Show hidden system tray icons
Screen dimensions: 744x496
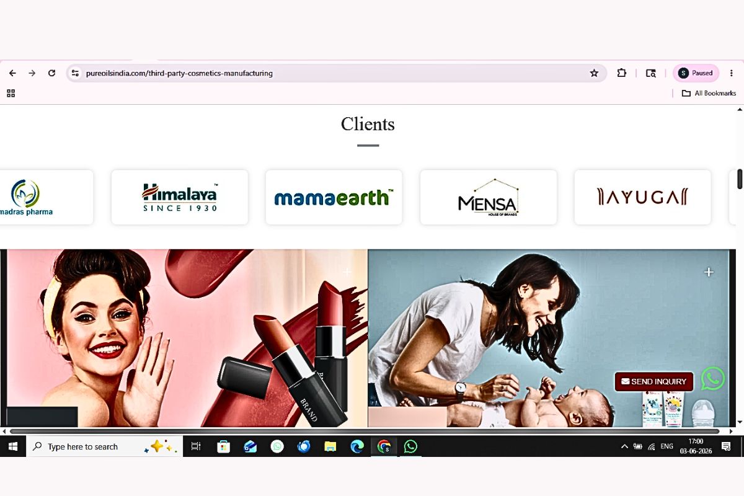click(624, 446)
